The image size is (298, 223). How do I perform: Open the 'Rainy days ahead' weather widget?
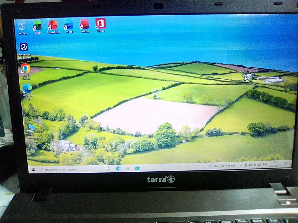[222, 166]
